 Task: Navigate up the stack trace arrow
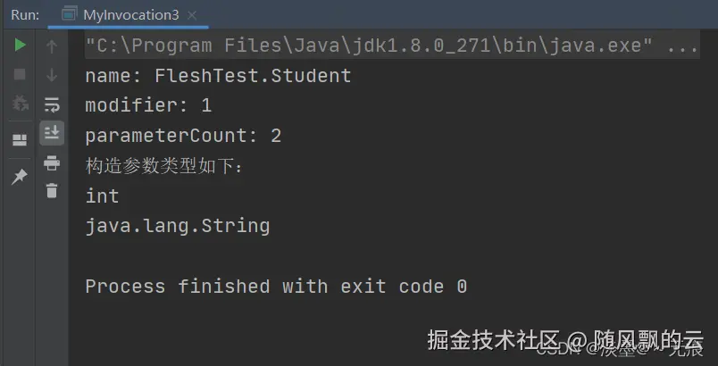[x=52, y=46]
